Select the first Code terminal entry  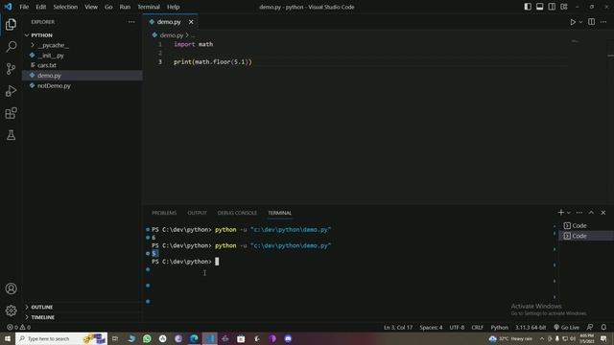586,226
